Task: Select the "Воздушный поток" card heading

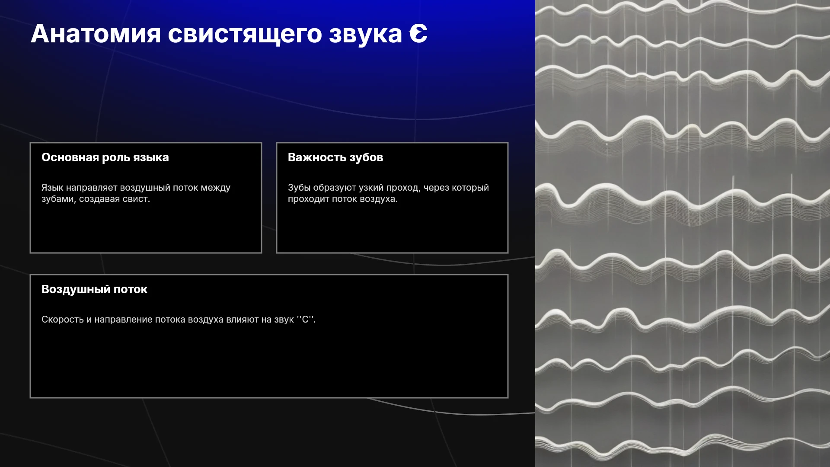Action: (x=94, y=289)
